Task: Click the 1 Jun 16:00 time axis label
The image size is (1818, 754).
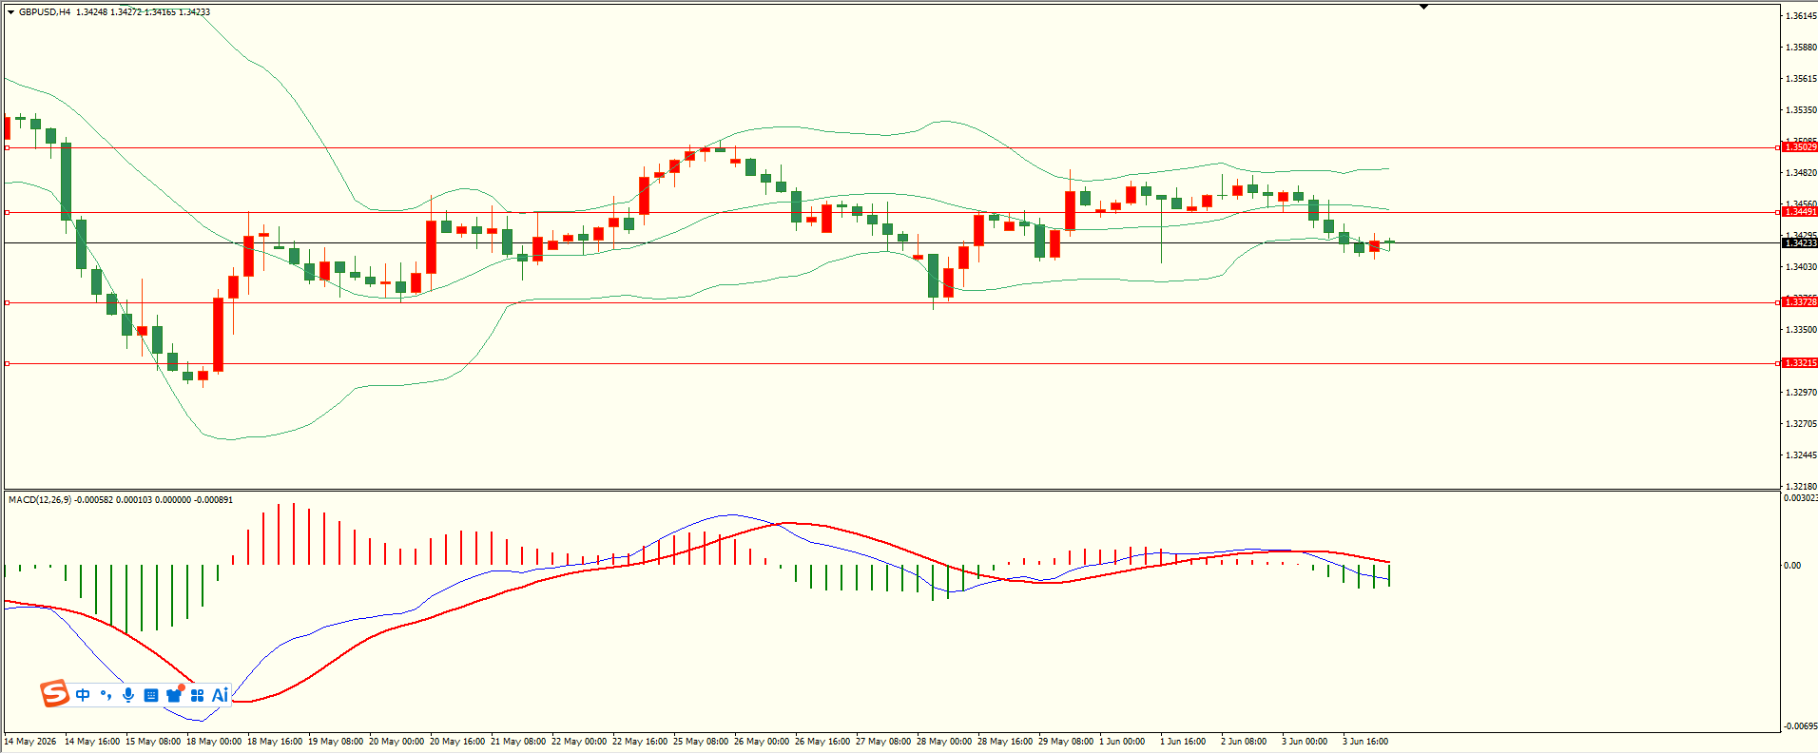Action: pyautogui.click(x=1183, y=742)
